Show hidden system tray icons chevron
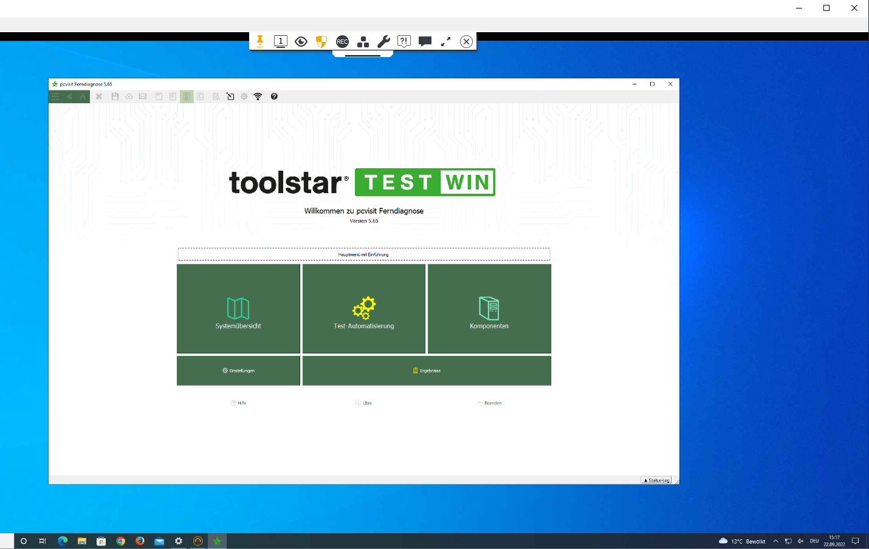 tap(775, 541)
